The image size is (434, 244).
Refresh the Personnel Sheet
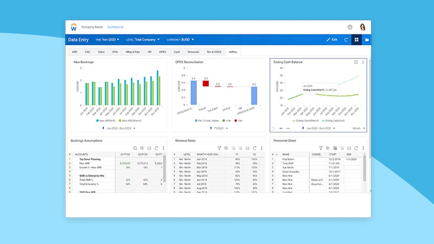(x=356, y=148)
